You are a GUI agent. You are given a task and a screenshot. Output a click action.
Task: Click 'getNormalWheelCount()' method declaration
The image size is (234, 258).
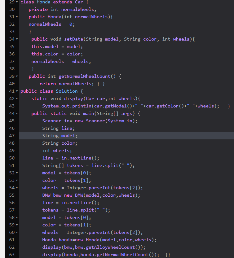pyautogui.click(x=75, y=76)
